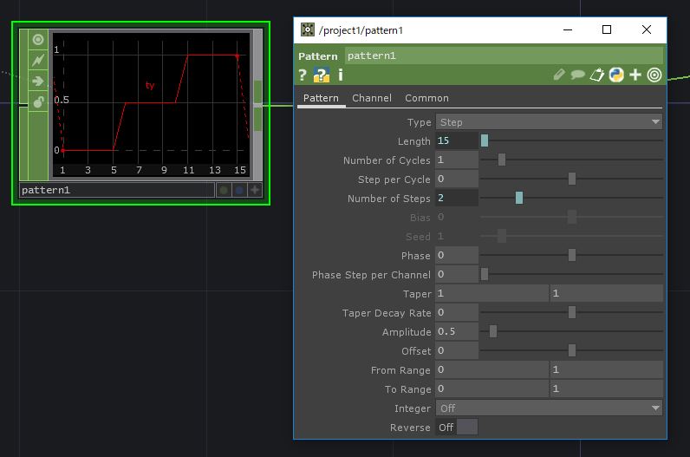Switch to the Channel tab
Screen dimensions: 690x457
(372, 98)
